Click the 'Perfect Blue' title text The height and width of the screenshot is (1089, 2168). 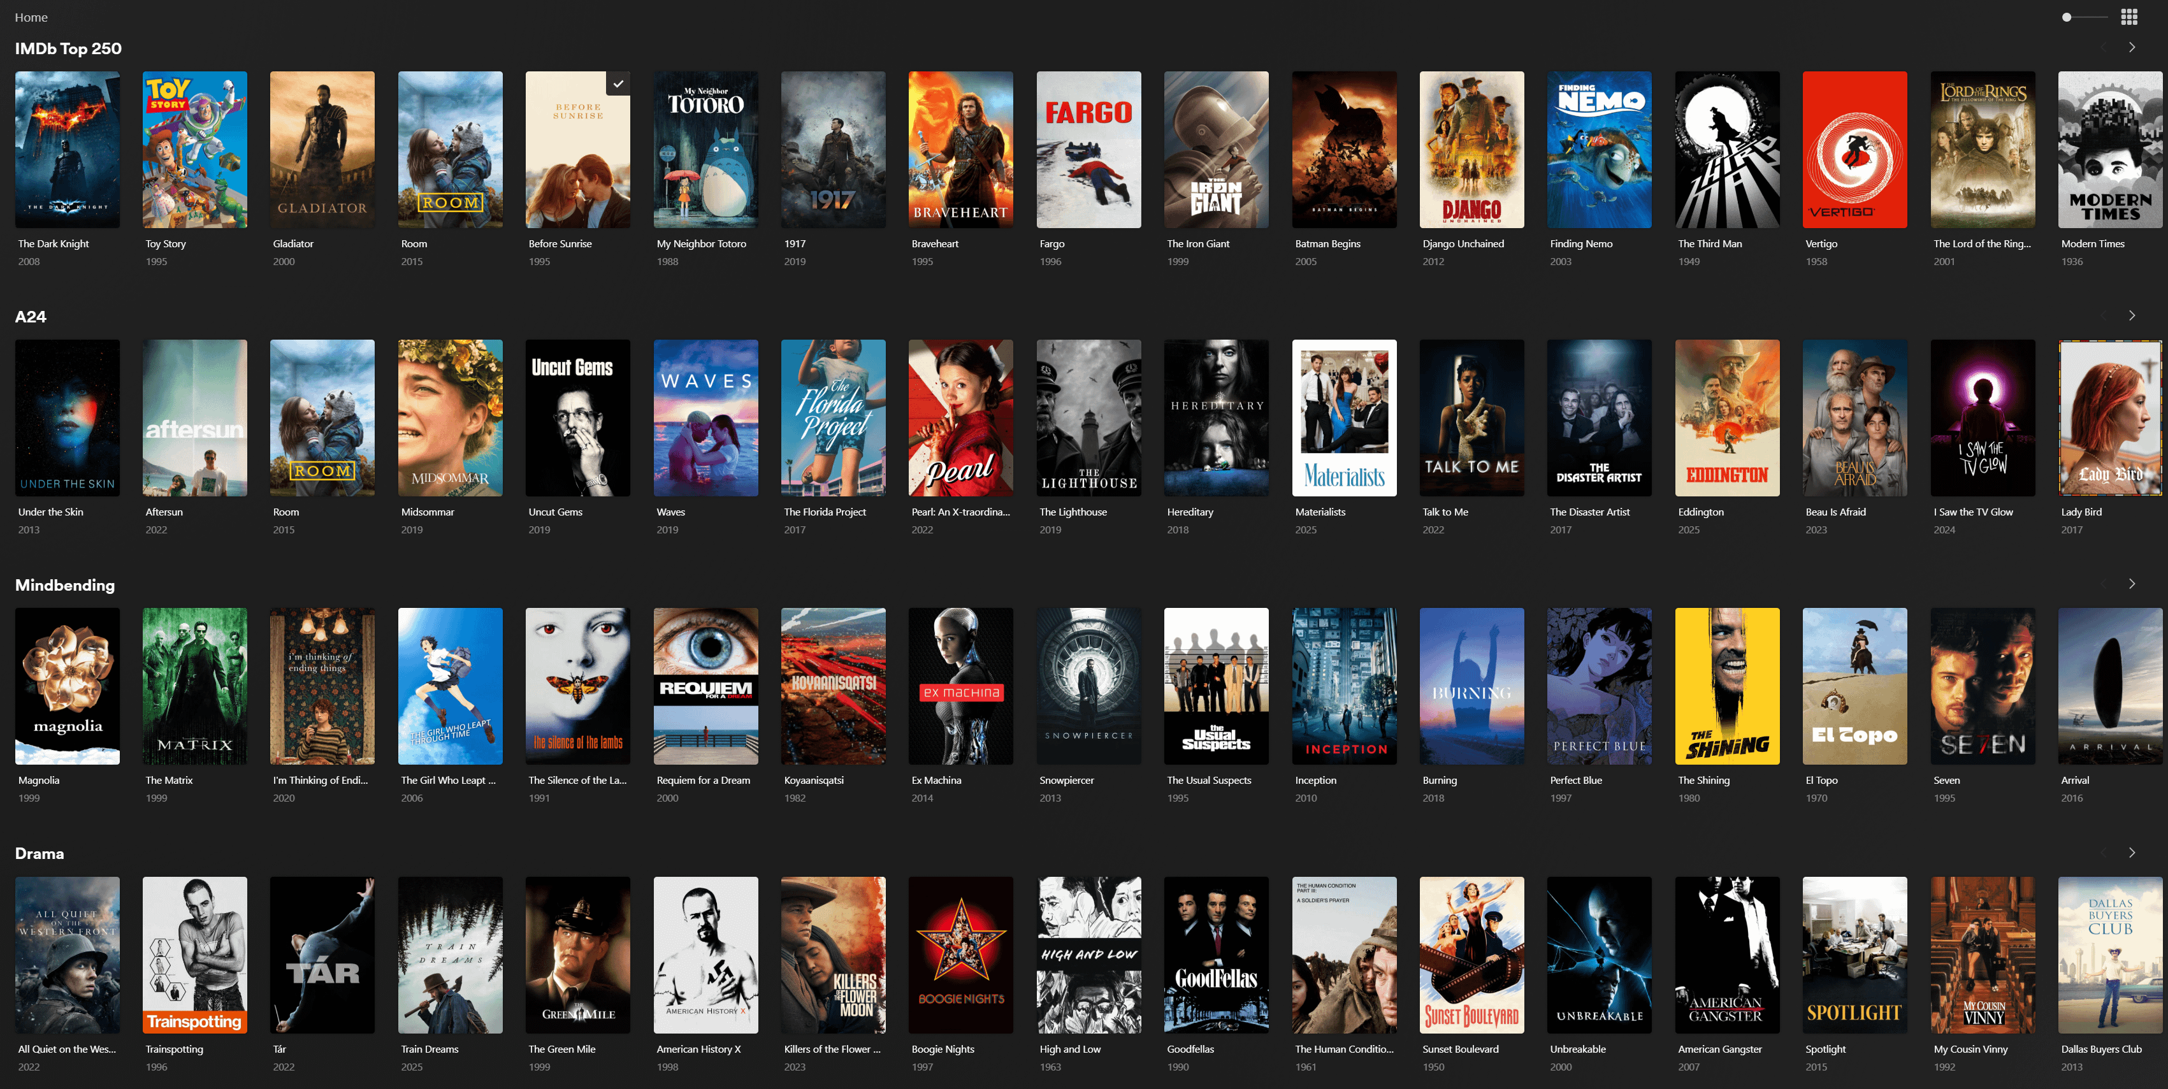[1575, 780]
